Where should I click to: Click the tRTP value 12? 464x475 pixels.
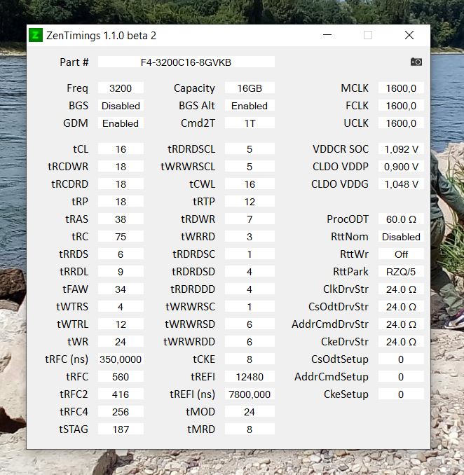click(x=250, y=202)
